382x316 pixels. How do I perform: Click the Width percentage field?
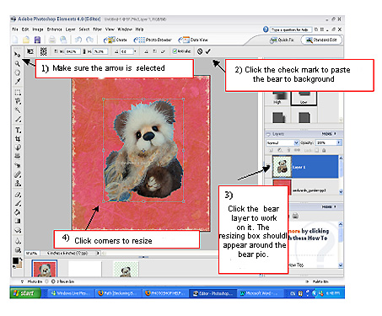pos(73,51)
